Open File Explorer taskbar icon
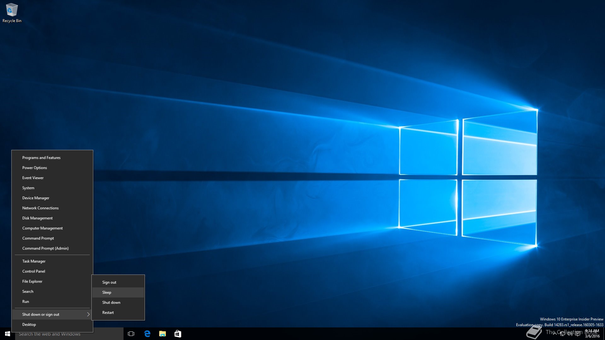This screenshot has height=340, width=605. click(x=162, y=334)
